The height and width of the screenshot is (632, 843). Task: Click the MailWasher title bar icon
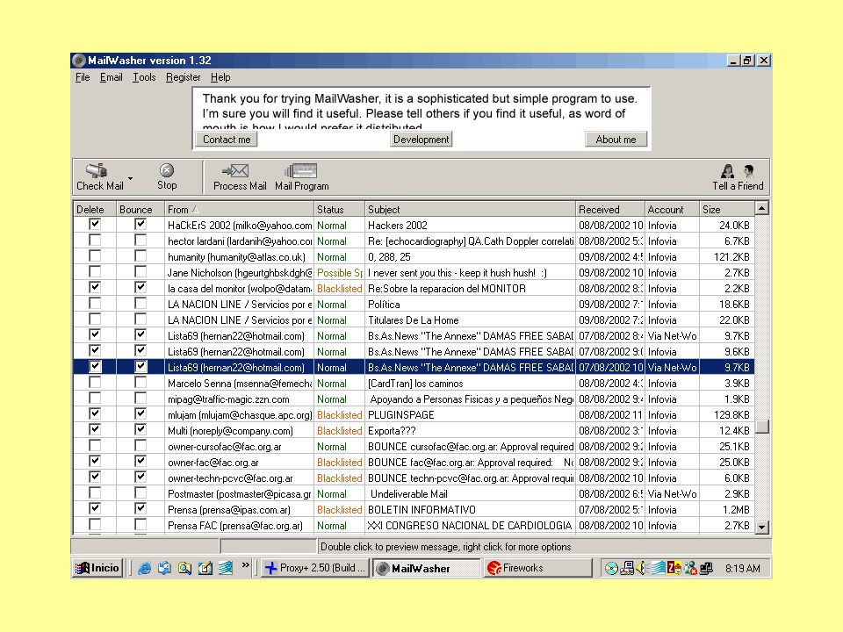(x=79, y=61)
